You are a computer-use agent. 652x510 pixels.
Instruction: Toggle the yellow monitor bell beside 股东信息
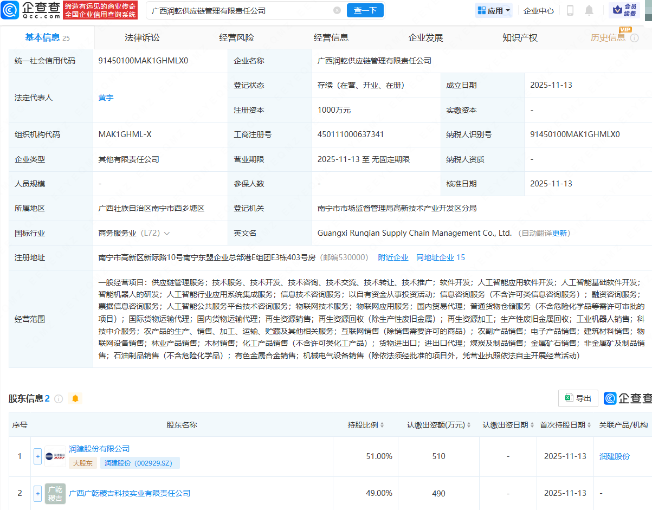click(75, 398)
